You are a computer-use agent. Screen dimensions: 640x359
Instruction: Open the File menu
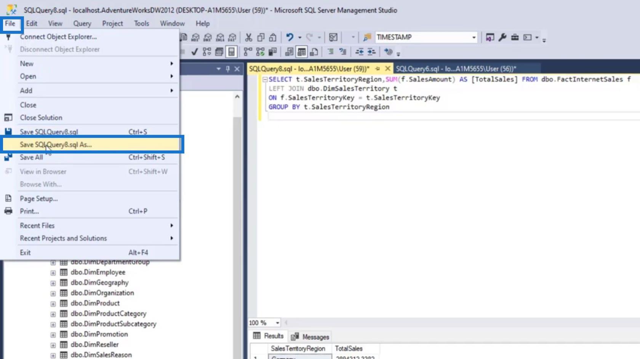[10, 24]
